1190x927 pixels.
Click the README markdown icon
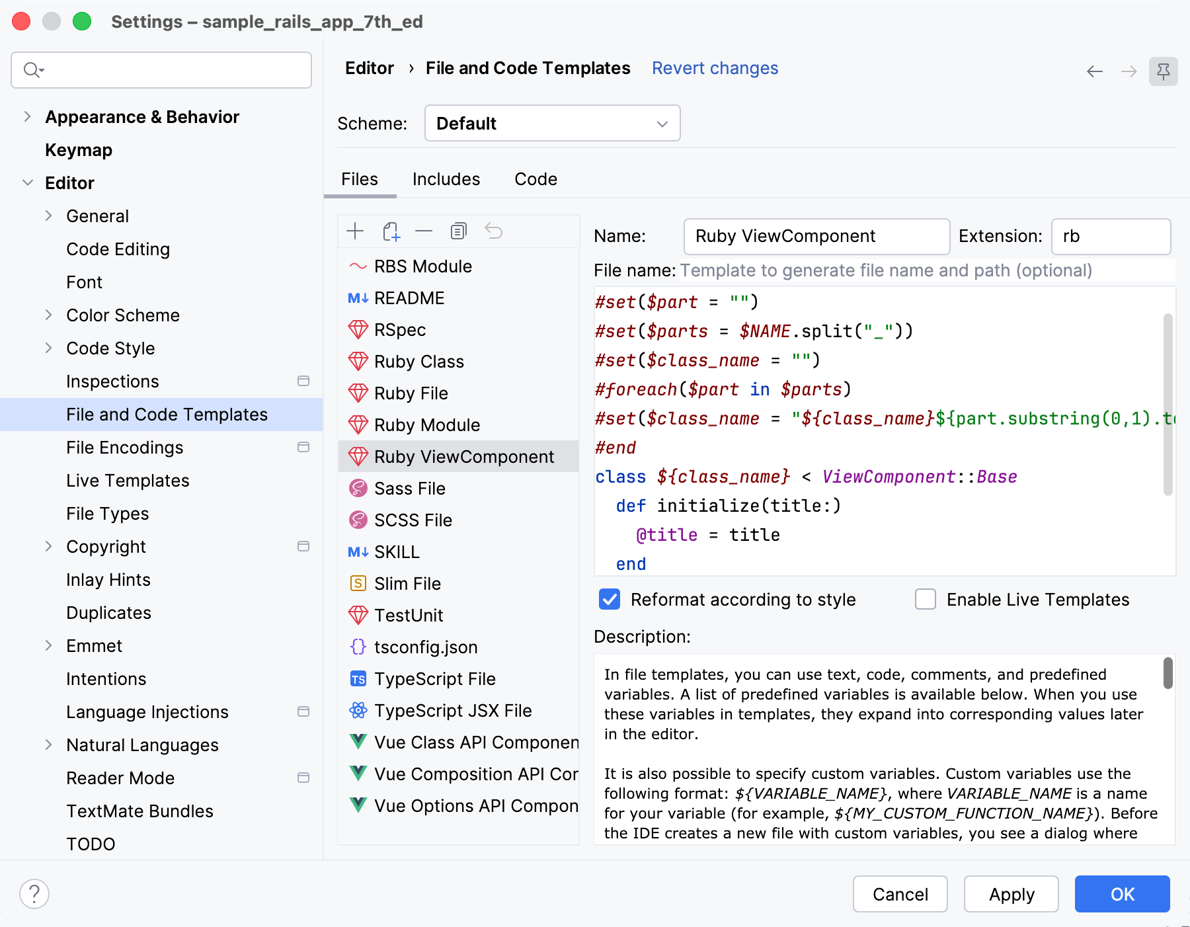tap(358, 298)
